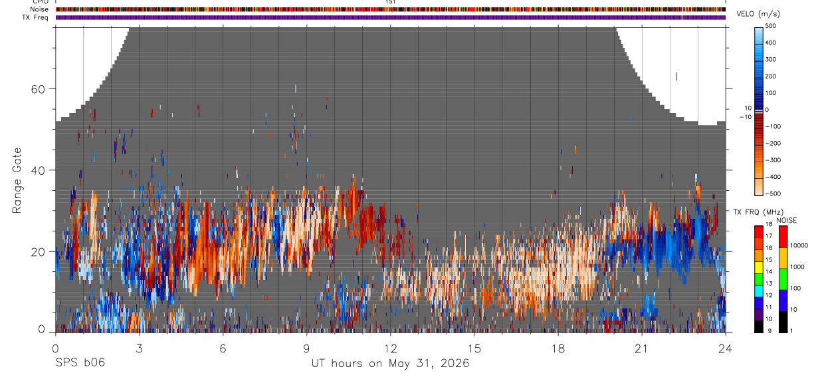Click the "15" tick label on the UT hours axis
Image resolution: width=816 pixels, height=377 pixels.
[x=474, y=348]
